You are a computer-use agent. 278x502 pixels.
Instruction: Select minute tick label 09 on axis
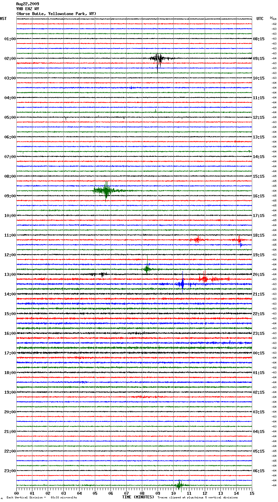(158, 493)
